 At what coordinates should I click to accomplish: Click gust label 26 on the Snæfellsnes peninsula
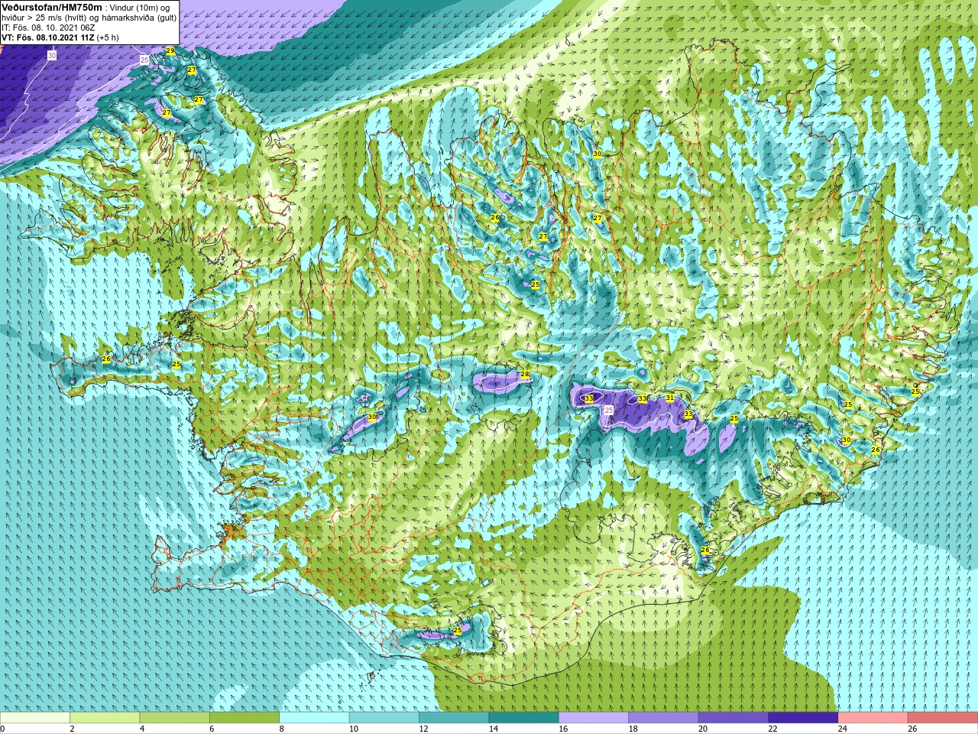(106, 359)
